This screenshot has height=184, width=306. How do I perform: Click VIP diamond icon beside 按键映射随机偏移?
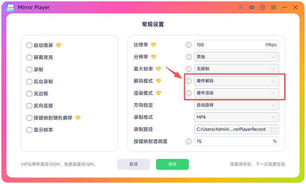[x=78, y=118]
